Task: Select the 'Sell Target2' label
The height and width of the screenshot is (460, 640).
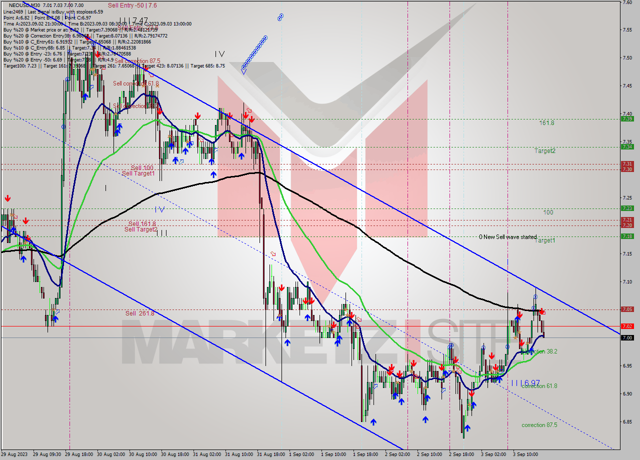Action: click(x=140, y=229)
